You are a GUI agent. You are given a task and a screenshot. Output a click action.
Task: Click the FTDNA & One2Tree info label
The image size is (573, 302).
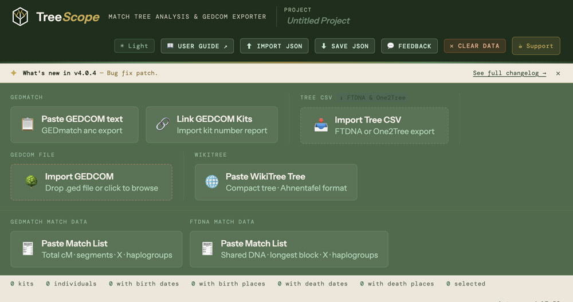click(373, 98)
